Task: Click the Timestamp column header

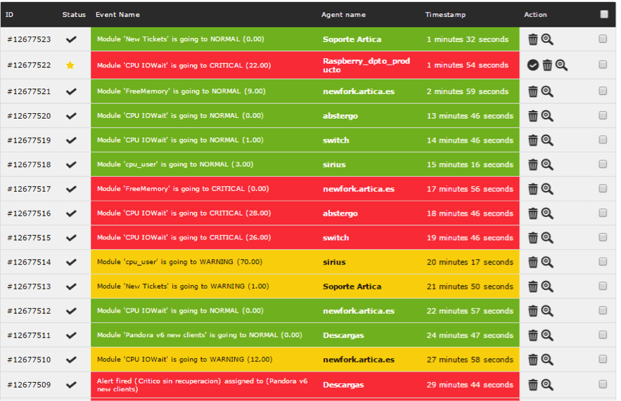Action: click(x=445, y=15)
